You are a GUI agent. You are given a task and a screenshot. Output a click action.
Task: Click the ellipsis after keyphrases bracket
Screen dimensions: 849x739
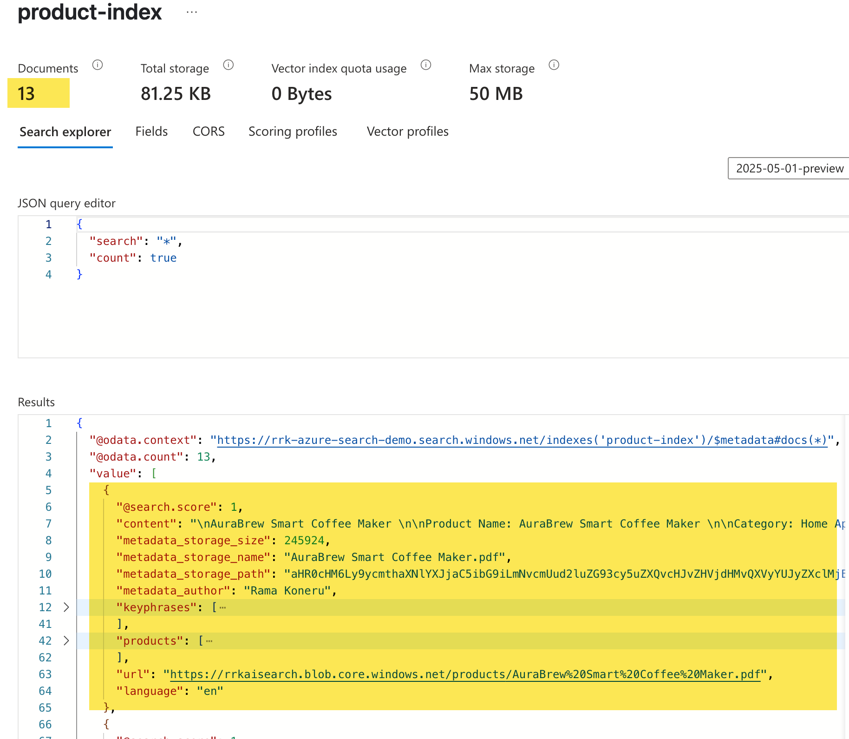222,607
